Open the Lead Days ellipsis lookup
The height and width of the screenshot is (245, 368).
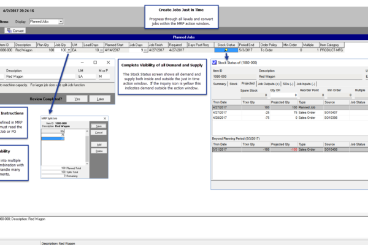click(101, 50)
